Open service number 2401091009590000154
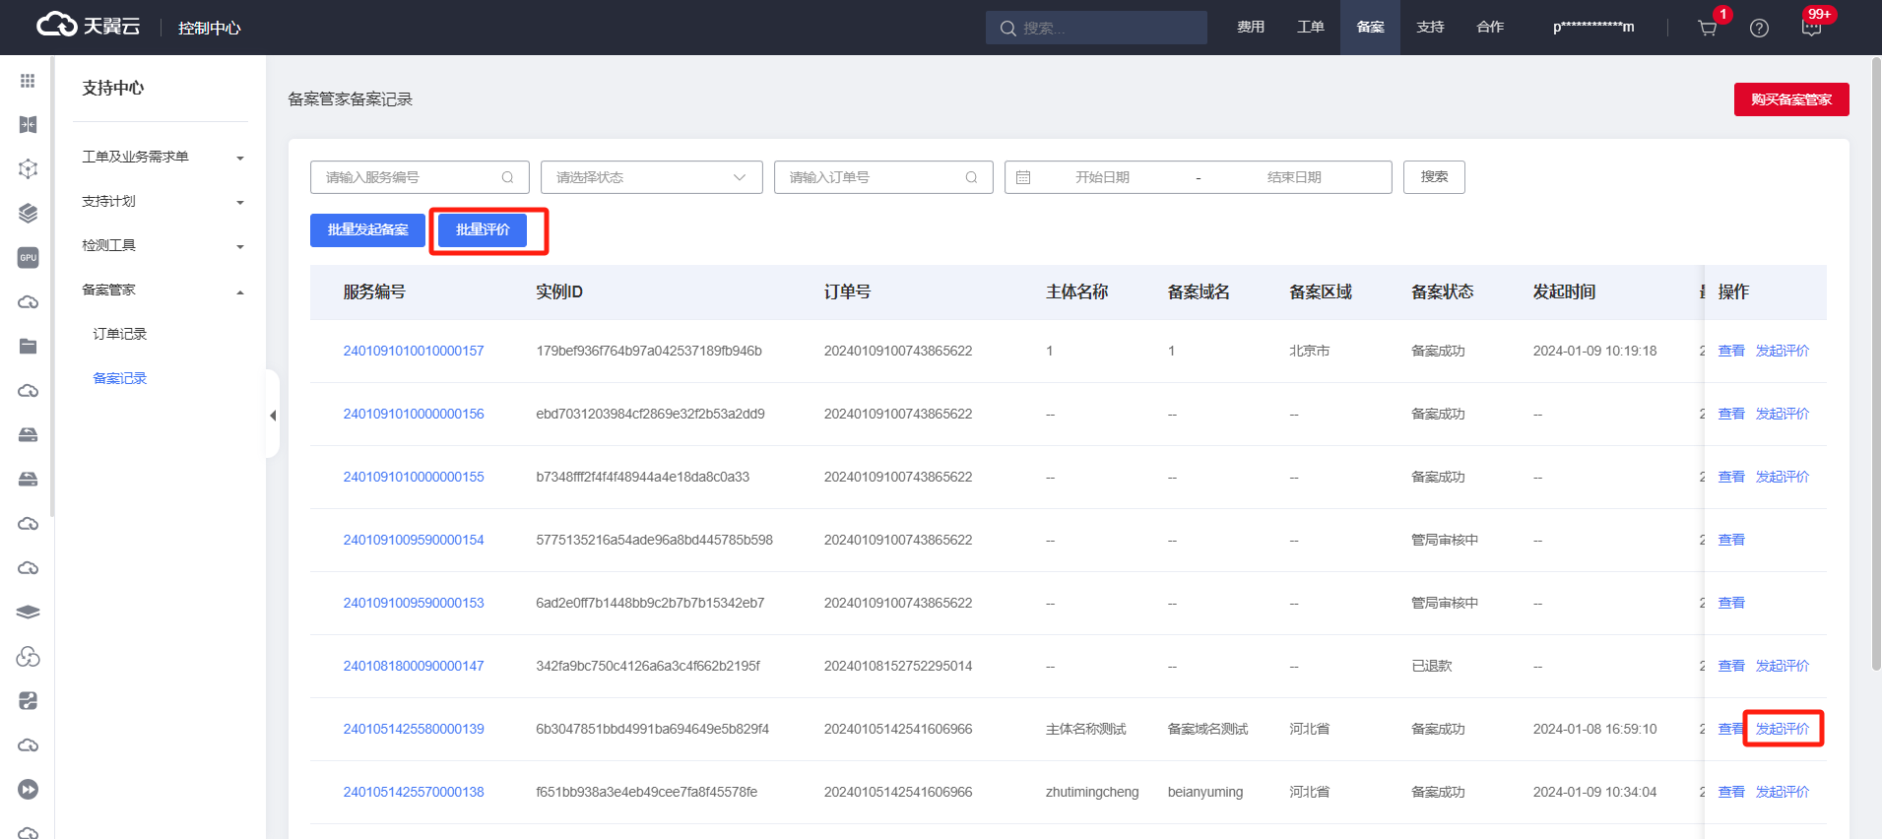 coord(414,540)
